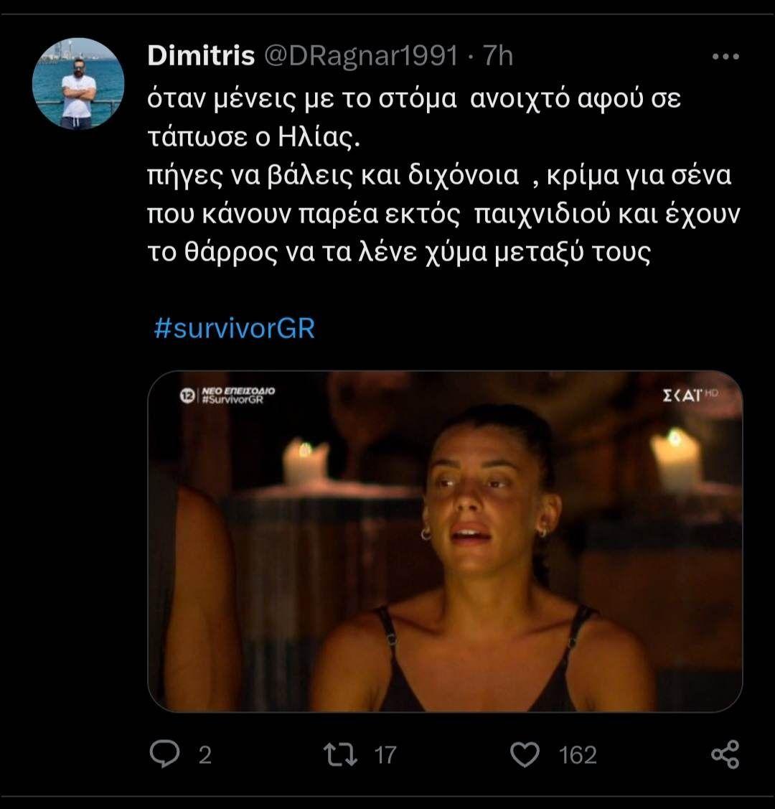Viewport: 775px width, 809px height.
Task: Open the three-dot more options menu
Action: [x=724, y=56]
